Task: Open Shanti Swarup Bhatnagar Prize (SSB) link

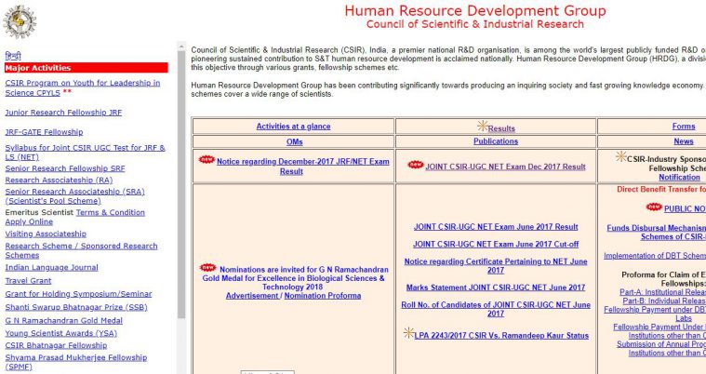Action: coord(76,307)
